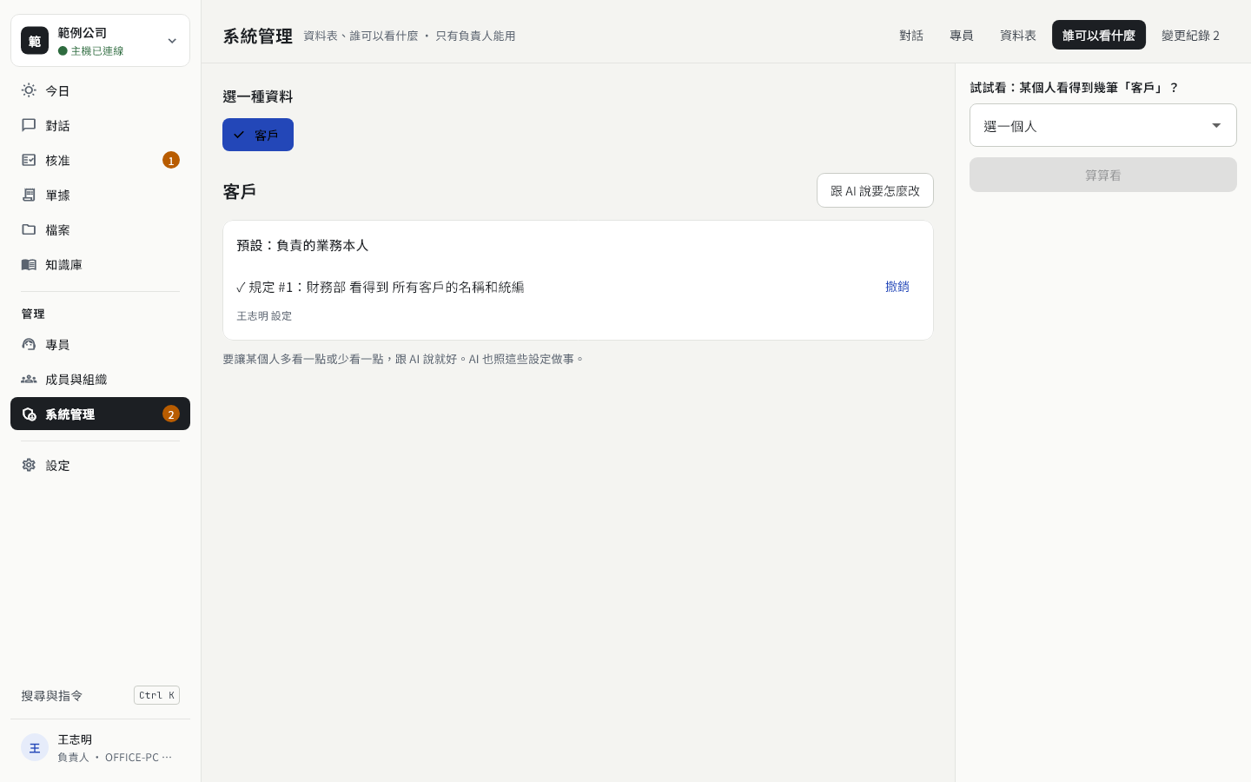Open 搜尋與指令 command search

100,695
